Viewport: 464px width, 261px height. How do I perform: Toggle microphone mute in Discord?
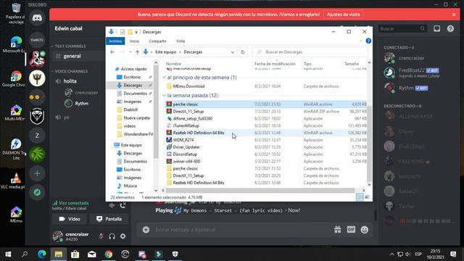[x=101, y=236]
